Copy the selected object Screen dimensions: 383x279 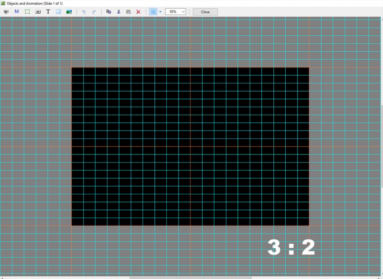[x=108, y=12]
